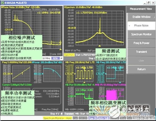Click the Freq 830.345465MHz readout value
This screenshot has height=121, width=156.
coord(51,91)
